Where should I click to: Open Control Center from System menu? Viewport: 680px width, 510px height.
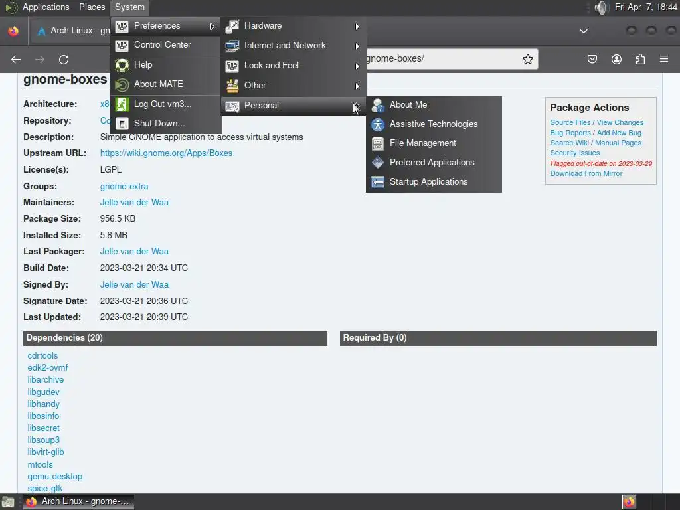tap(165, 45)
